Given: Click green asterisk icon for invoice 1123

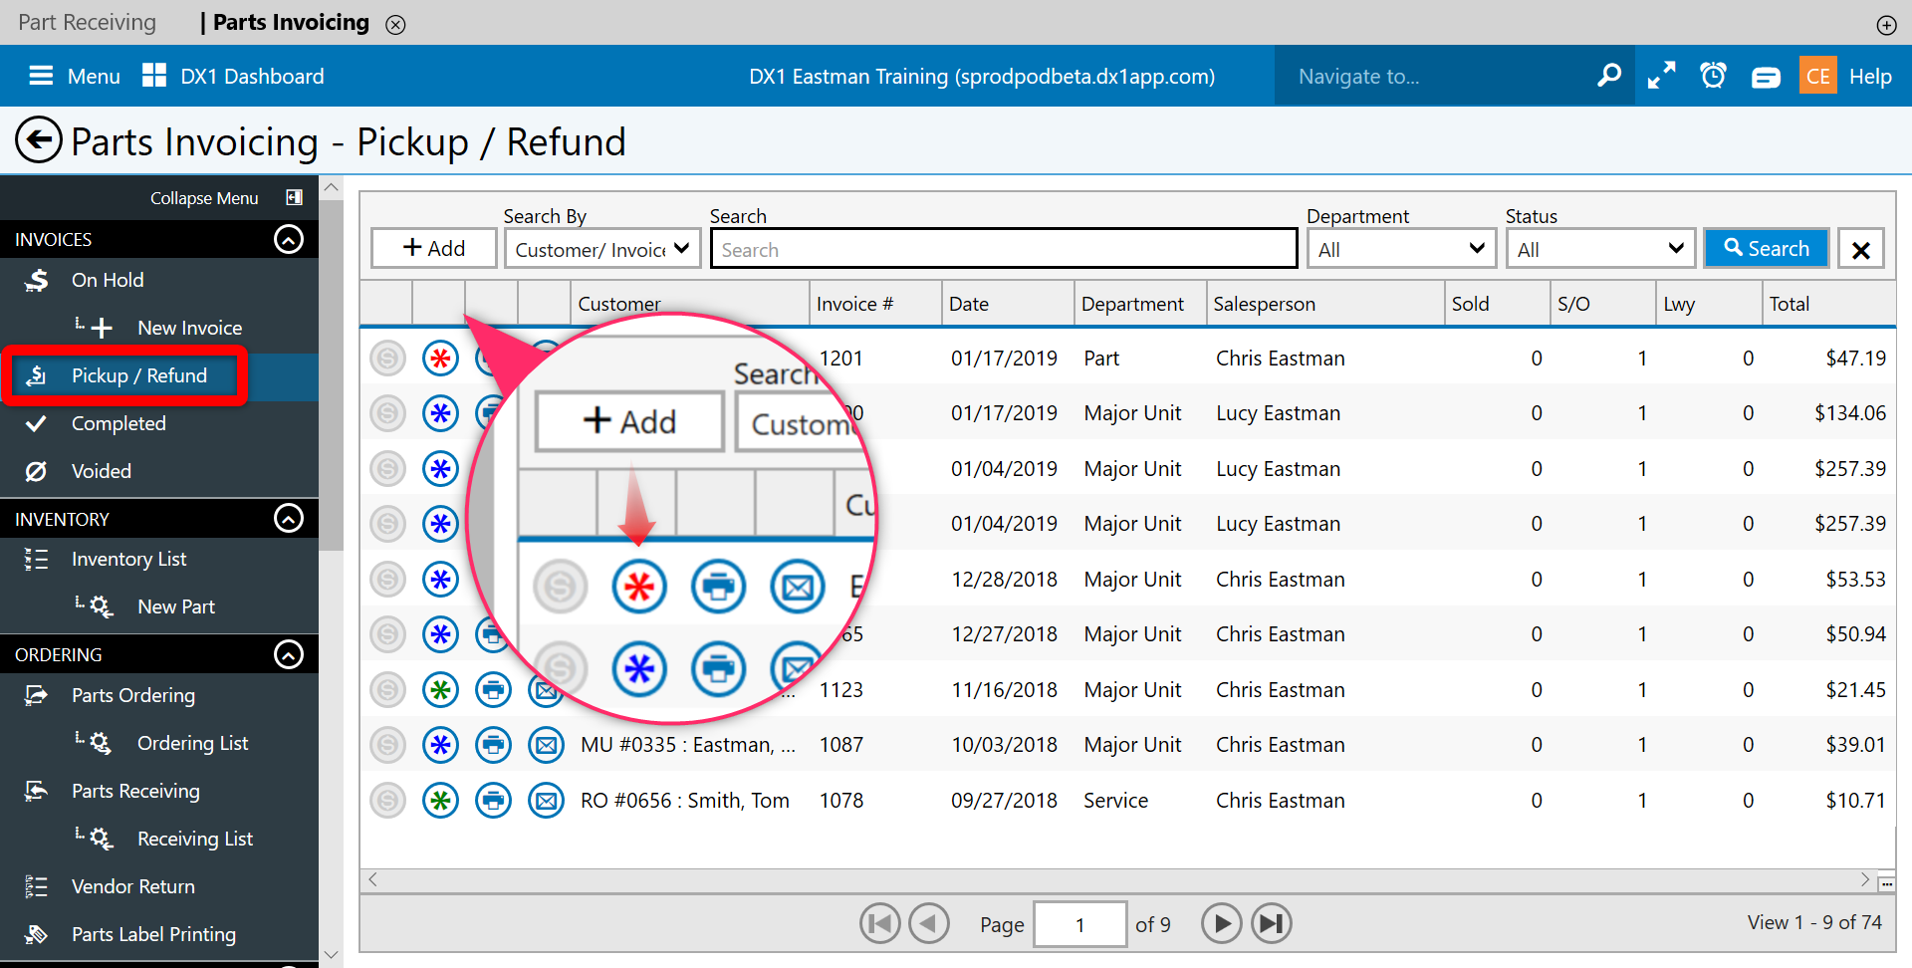Looking at the screenshot, I should (440, 689).
